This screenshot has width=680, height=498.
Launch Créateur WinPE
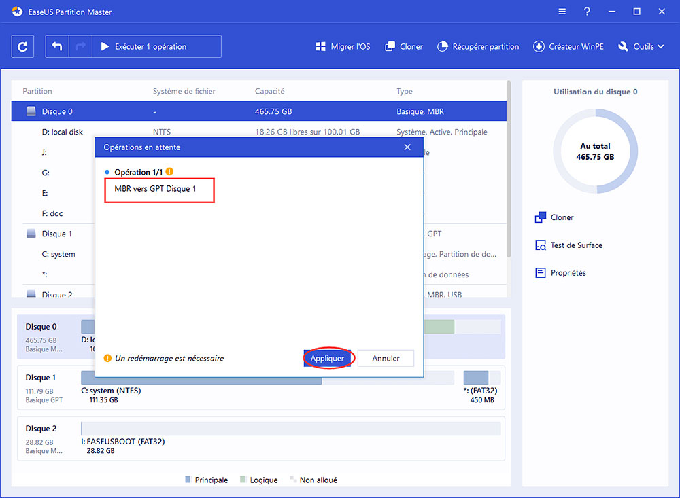point(568,46)
